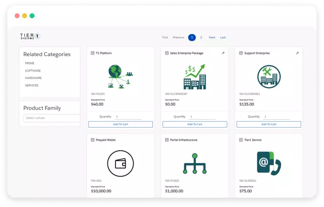Image resolution: width=324 pixels, height=207 pixels.
Task: Click the Support Enterprise wrench building image
Action: click(268, 77)
